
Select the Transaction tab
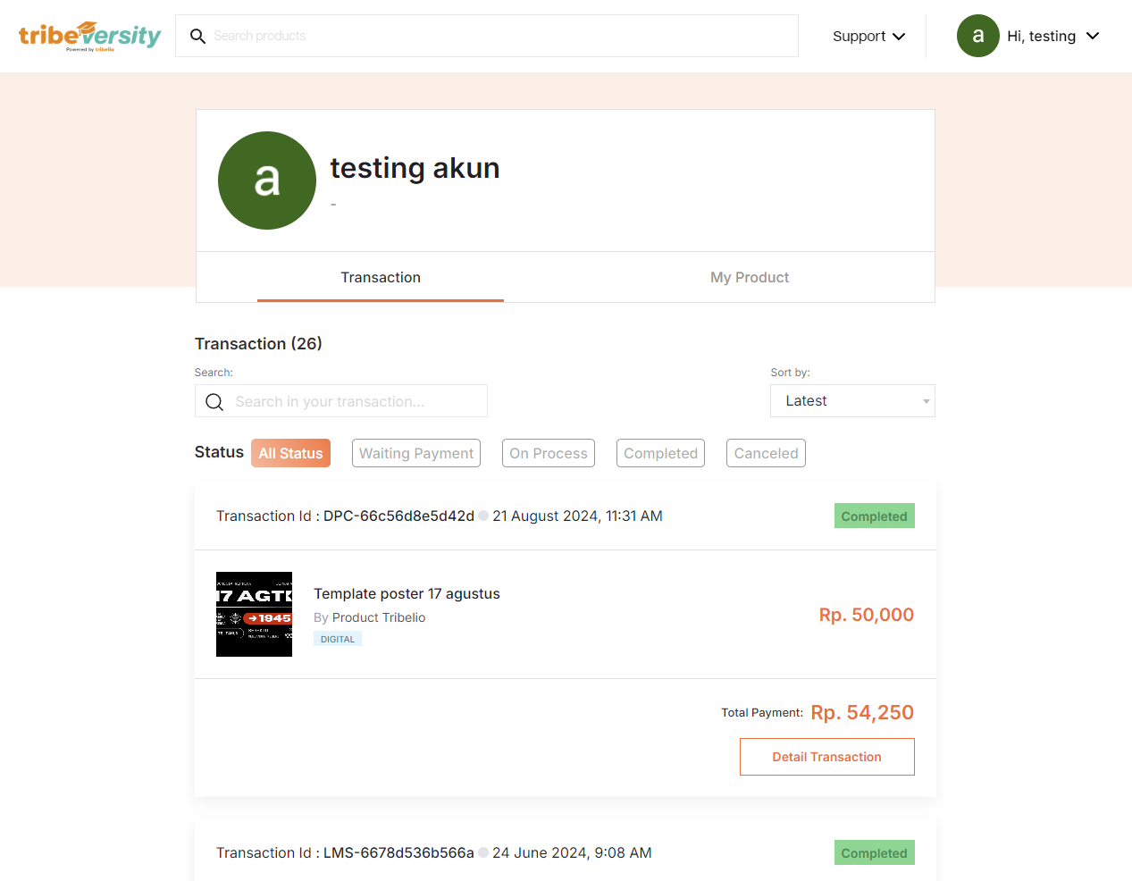[381, 277]
